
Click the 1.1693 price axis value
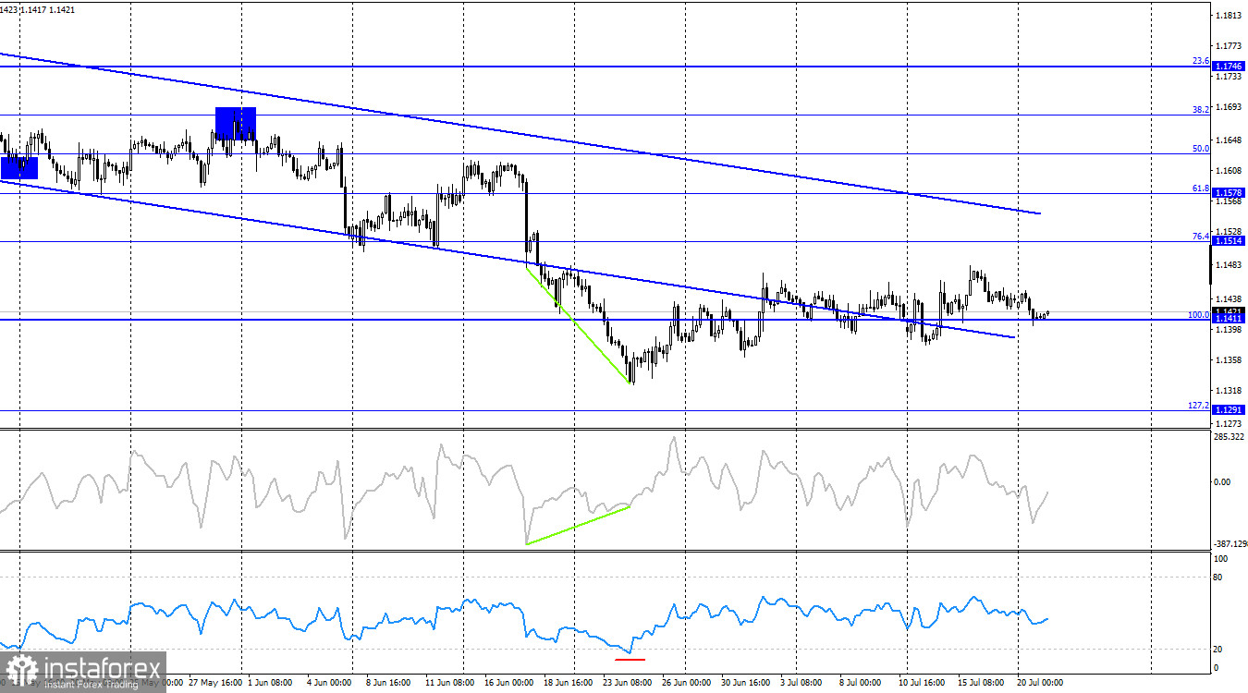tap(1229, 108)
